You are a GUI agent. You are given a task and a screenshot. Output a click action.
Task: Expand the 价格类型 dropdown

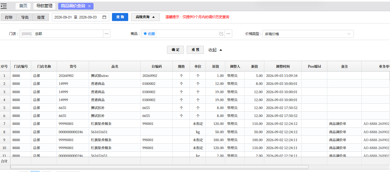(349, 34)
